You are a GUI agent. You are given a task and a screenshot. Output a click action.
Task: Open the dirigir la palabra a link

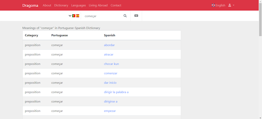[x=116, y=92]
